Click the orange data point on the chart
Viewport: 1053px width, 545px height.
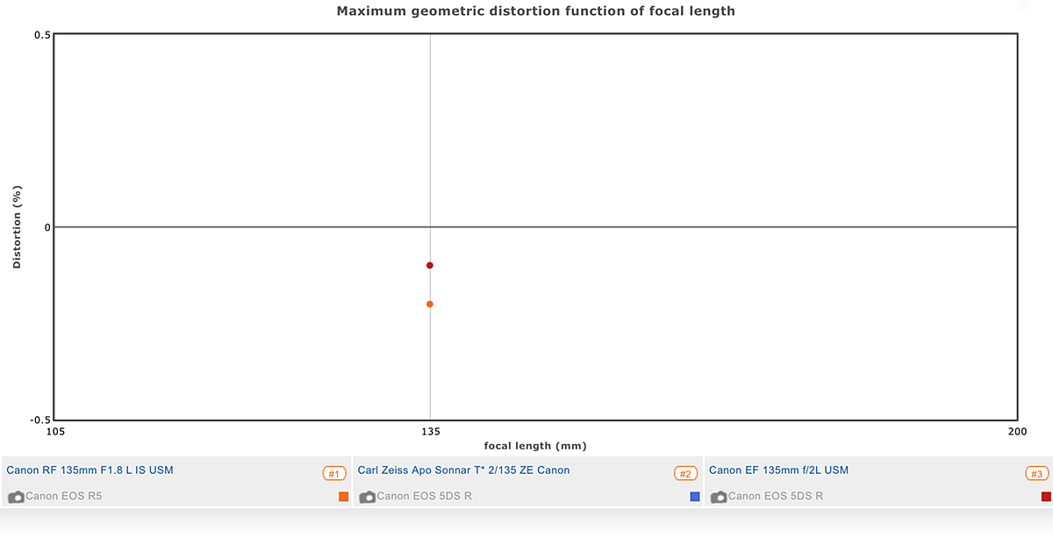click(x=430, y=304)
